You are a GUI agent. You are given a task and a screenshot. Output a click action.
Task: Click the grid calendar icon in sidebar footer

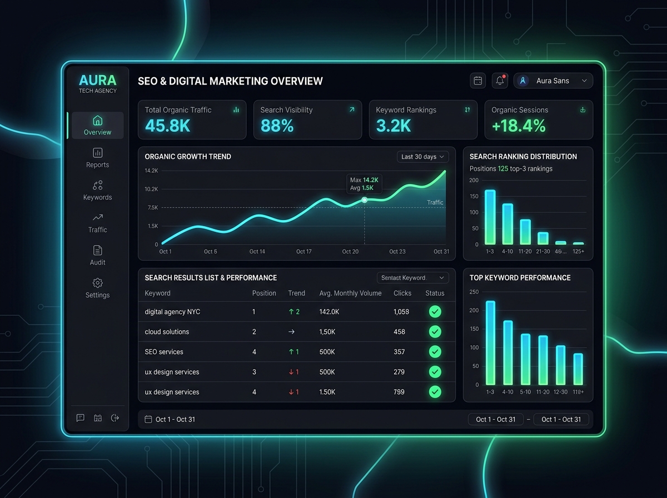pyautogui.click(x=98, y=418)
